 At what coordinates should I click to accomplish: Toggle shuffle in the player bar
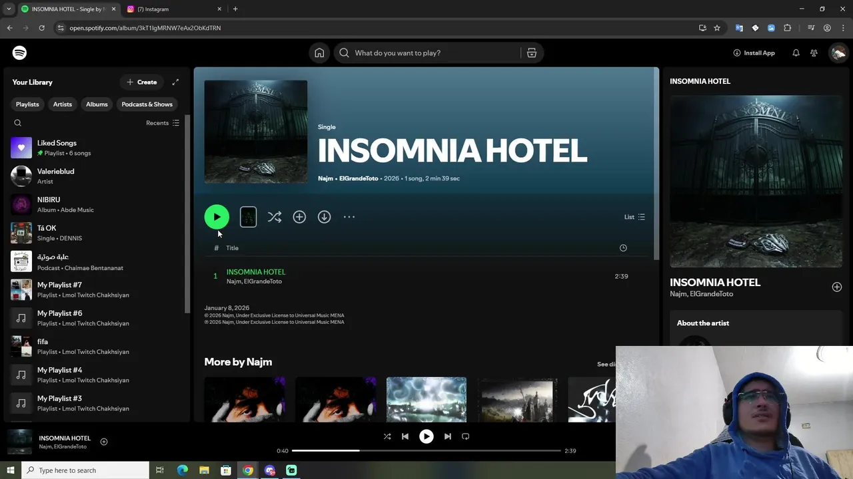[387, 436]
